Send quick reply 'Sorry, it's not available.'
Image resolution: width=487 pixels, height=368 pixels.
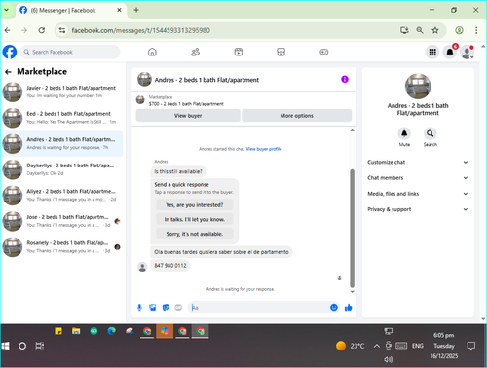(x=195, y=234)
